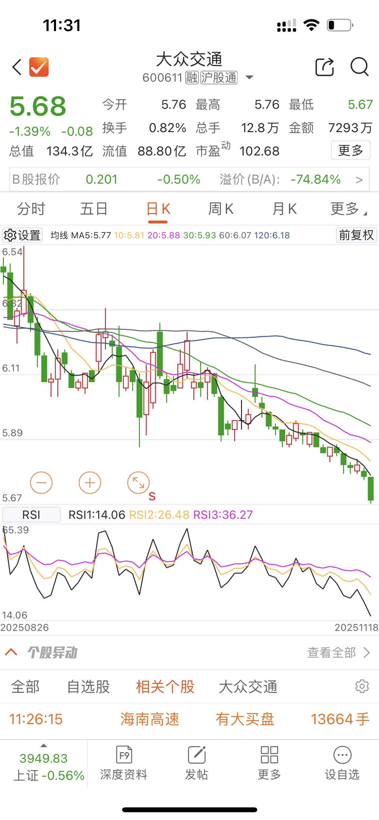379x820 pixels.
Task: Select 大众交通 filter tab
Action: click(248, 687)
